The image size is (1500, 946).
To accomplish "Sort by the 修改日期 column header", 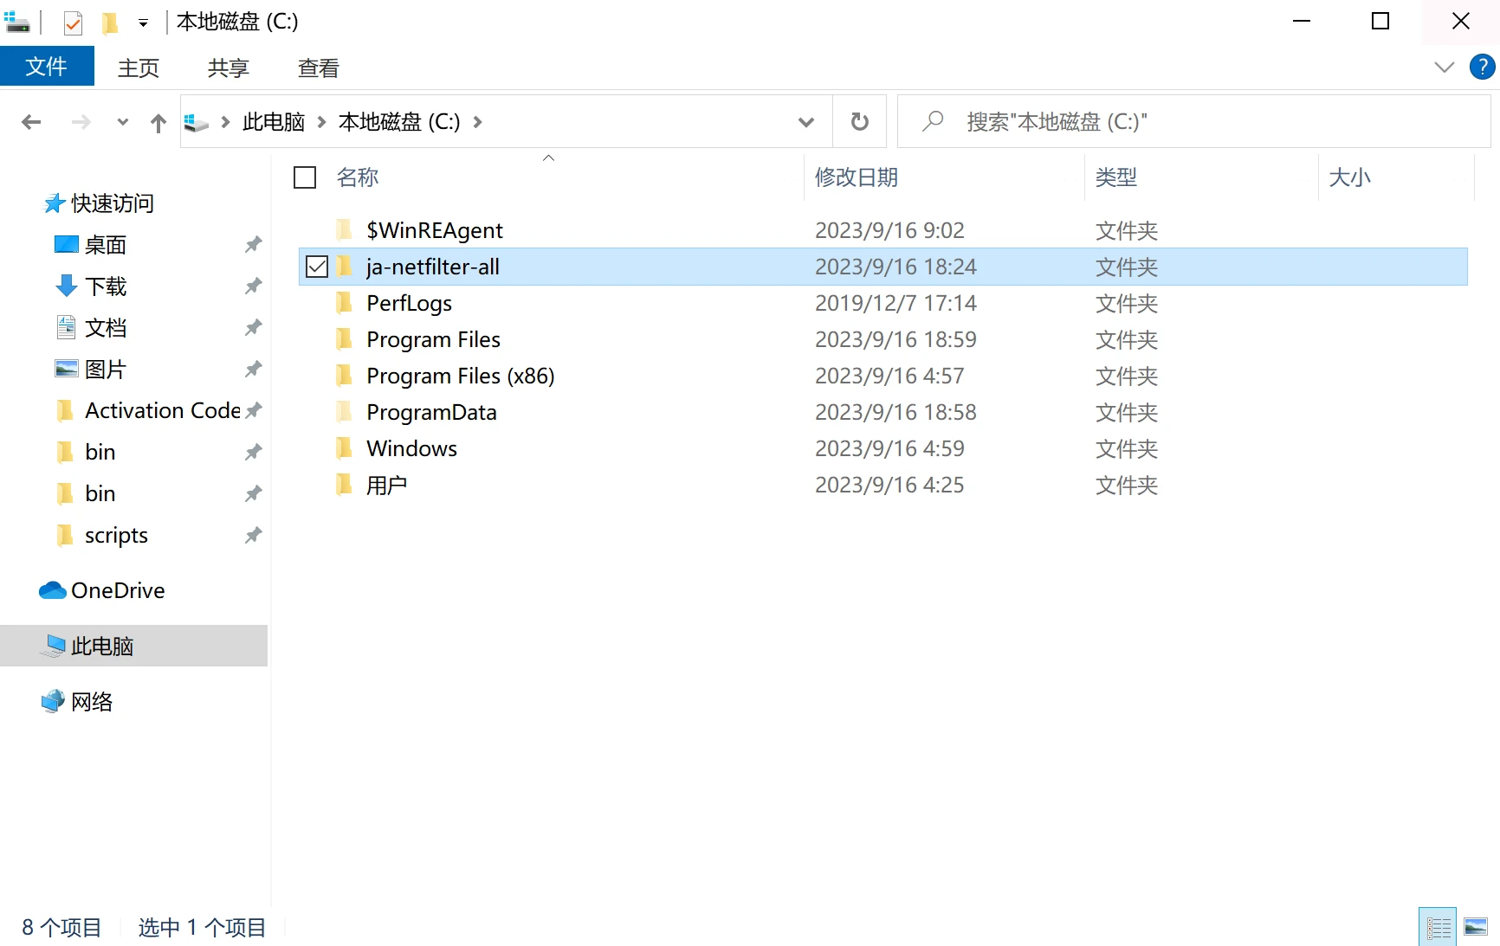I will point(857,177).
